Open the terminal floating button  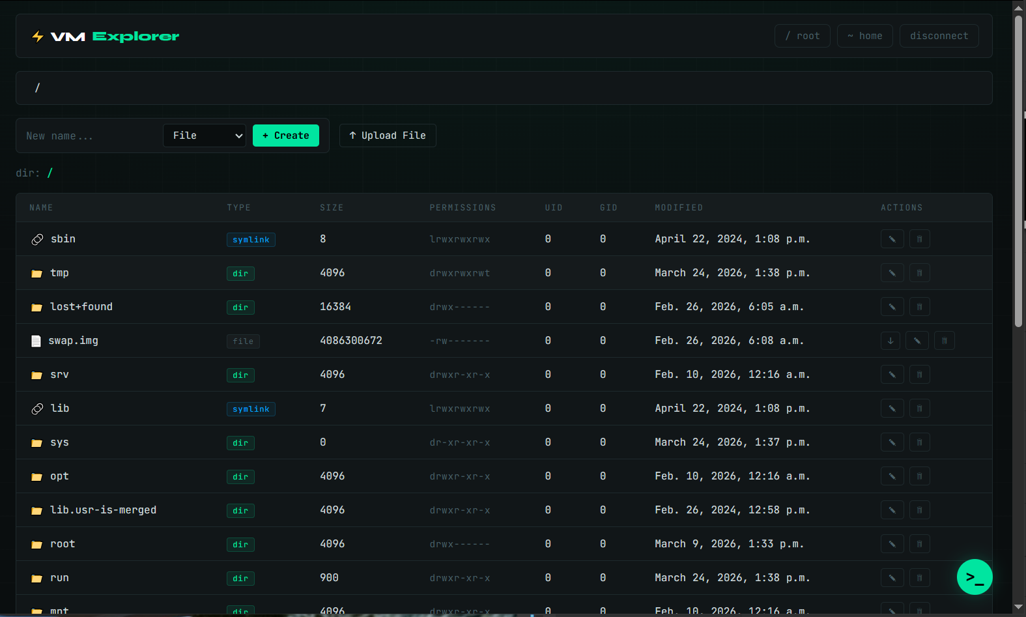click(975, 577)
